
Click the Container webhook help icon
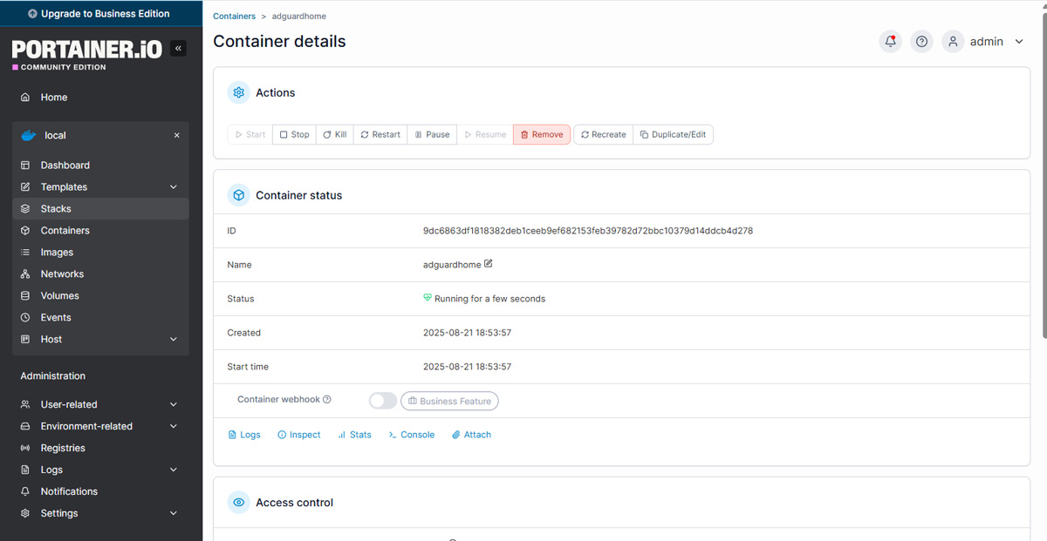coord(327,400)
